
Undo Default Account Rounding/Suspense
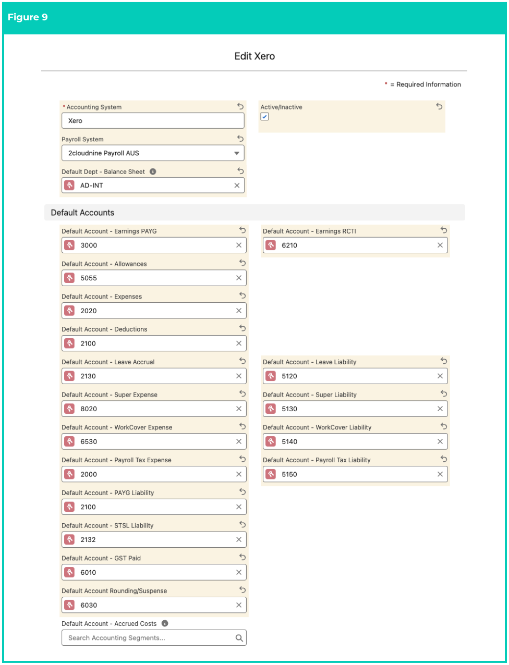243,590
